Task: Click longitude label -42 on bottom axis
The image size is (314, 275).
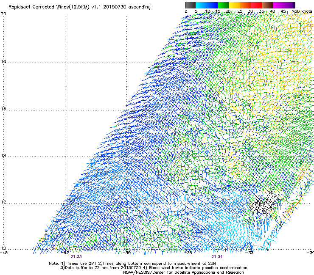Action: pos(65,253)
